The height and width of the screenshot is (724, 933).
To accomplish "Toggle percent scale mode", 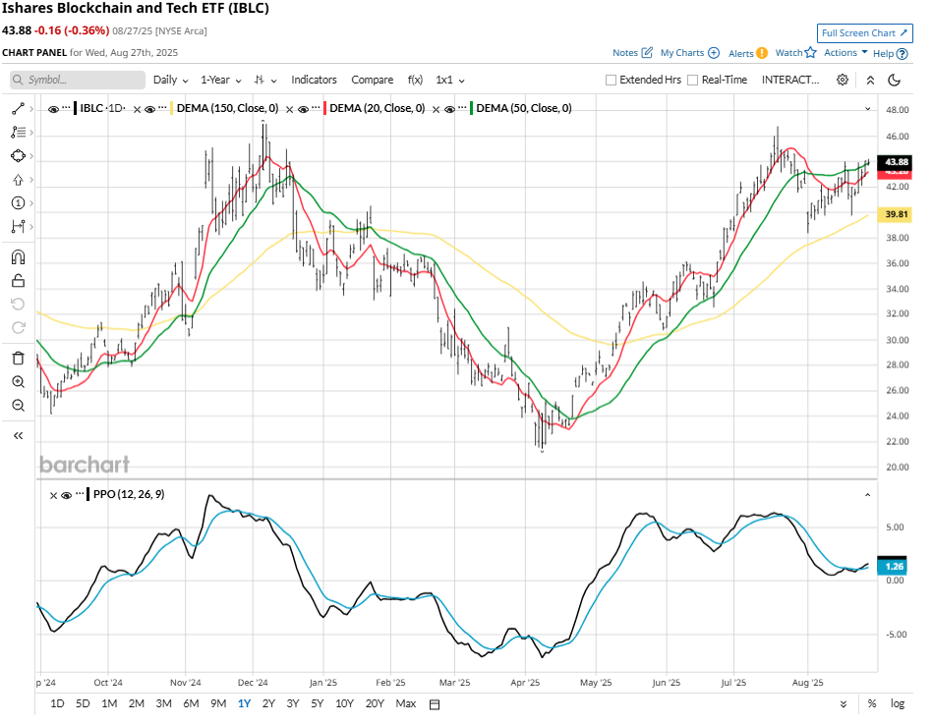I will coord(872,703).
